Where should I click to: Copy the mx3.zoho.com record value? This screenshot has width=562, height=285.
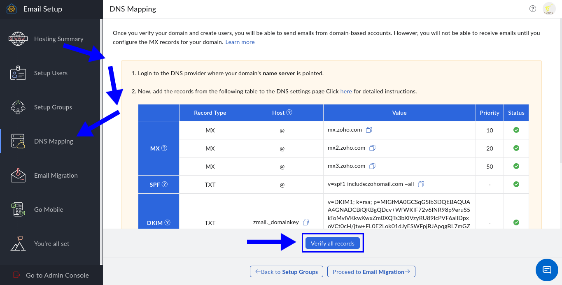point(372,166)
